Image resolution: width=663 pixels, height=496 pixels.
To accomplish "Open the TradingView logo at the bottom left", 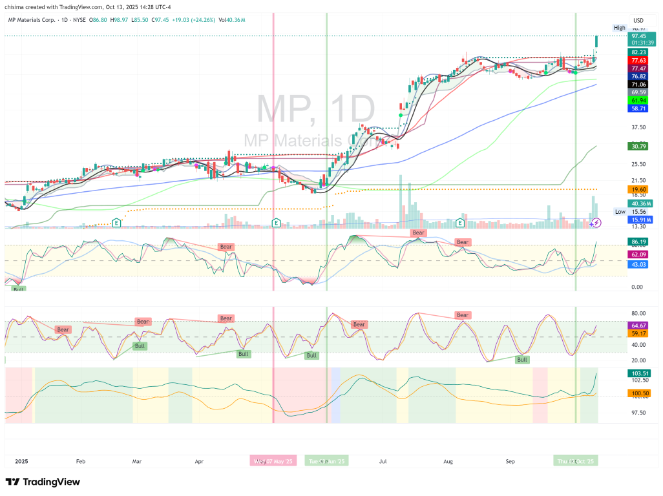I will coord(43,482).
